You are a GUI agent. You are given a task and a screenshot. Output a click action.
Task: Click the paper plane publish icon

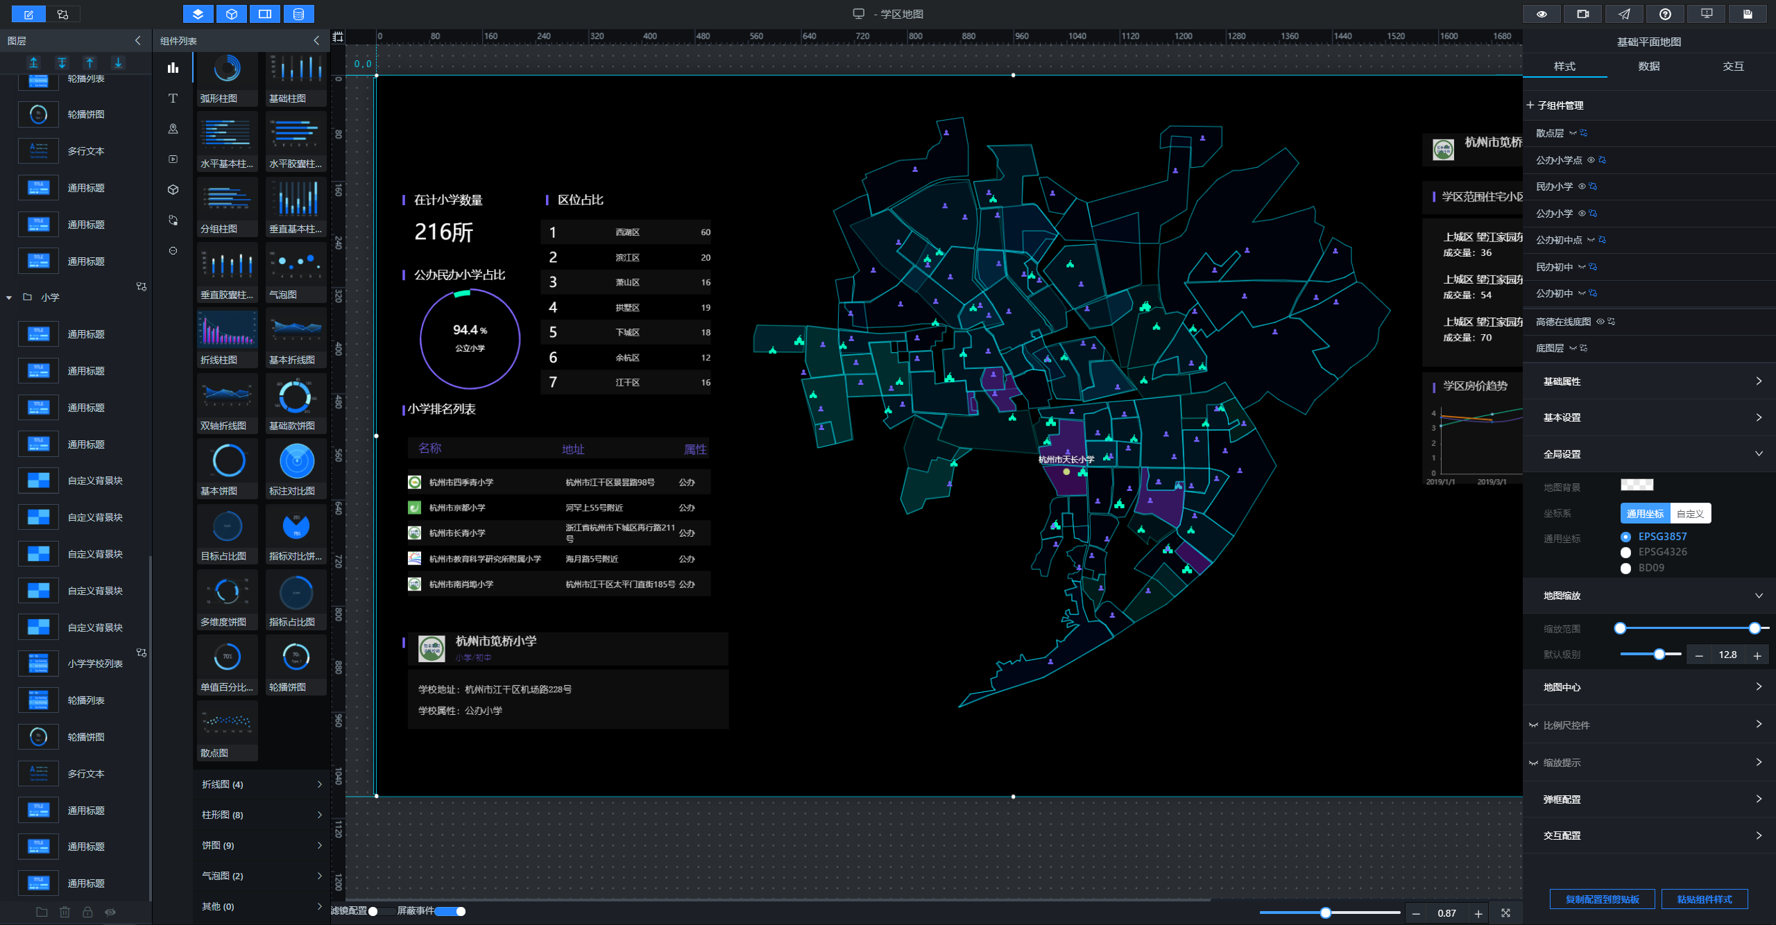(x=1624, y=14)
